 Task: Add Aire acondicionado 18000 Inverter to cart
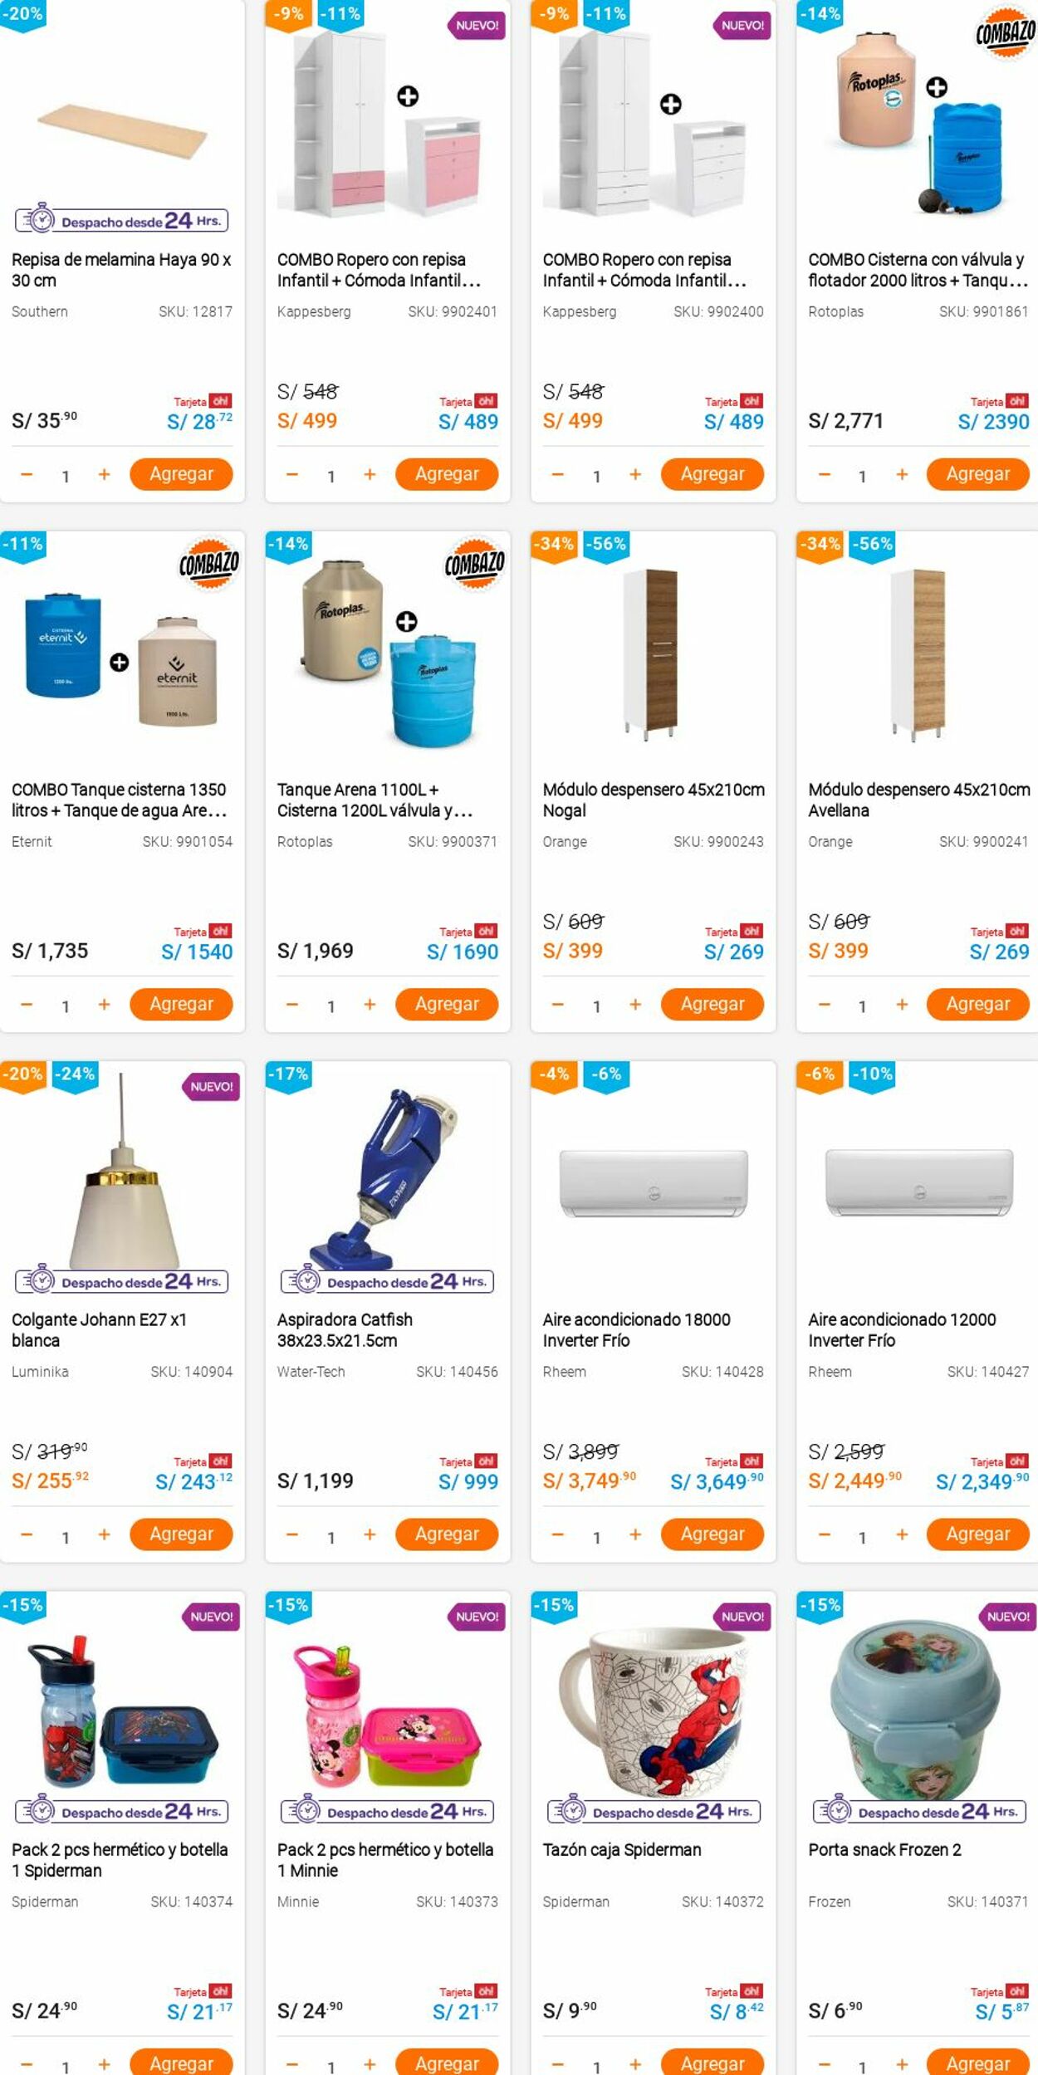pyautogui.click(x=712, y=1534)
